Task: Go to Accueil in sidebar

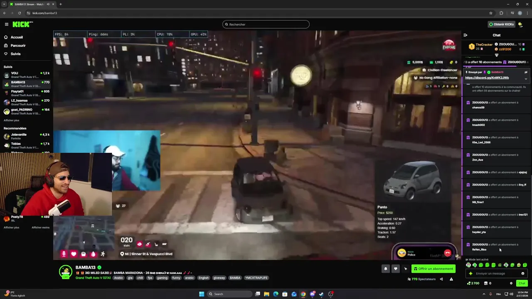Action: 17,37
